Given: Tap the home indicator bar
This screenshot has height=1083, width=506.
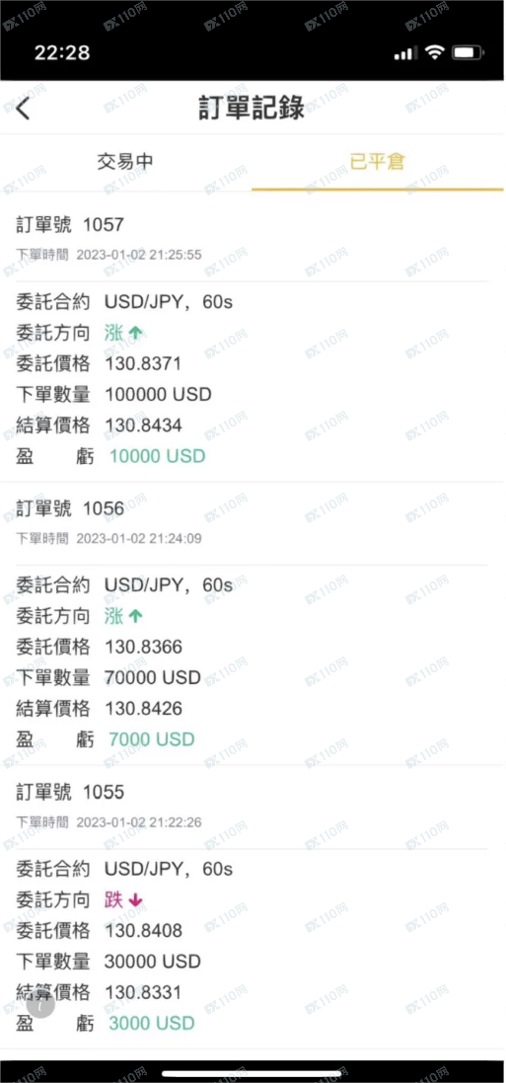Looking at the screenshot, I should (x=252, y=1074).
